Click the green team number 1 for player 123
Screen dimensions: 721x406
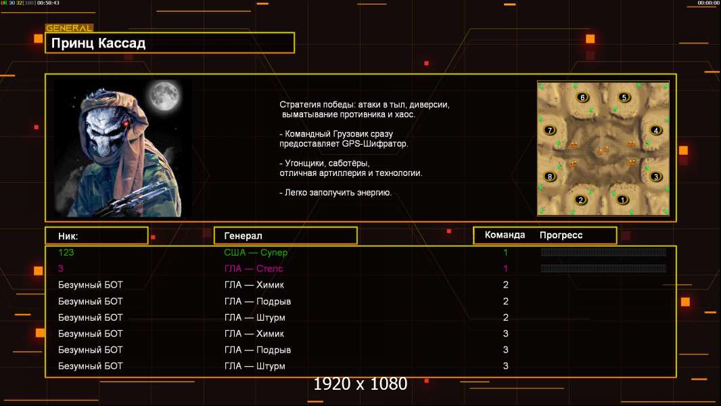pos(505,252)
